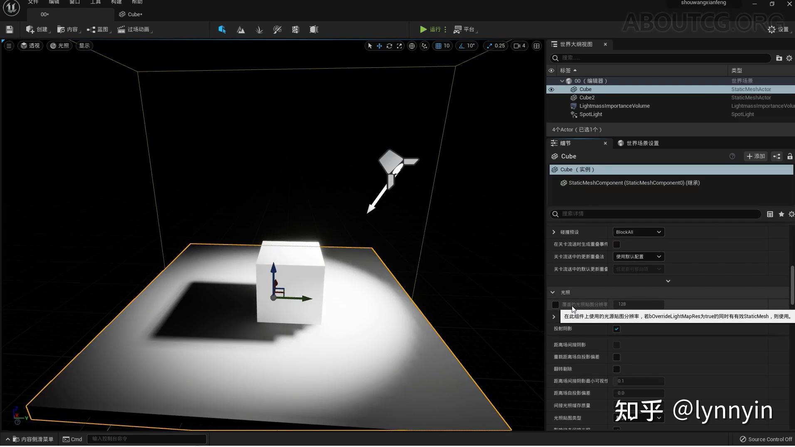Collapse the 光照 lighting section
The width and height of the screenshot is (795, 447).
pos(553,292)
